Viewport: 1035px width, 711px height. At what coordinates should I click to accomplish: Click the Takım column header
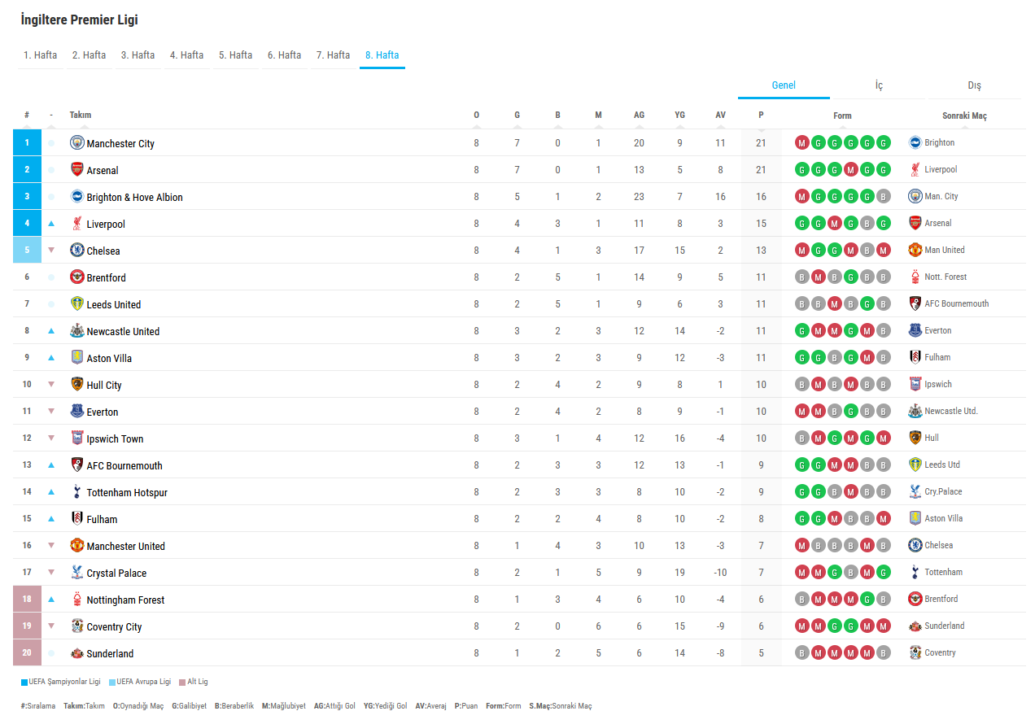(x=81, y=115)
